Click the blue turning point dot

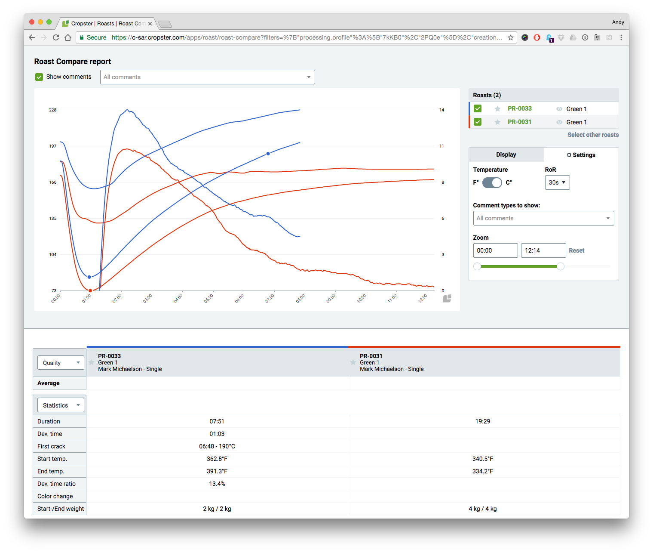click(89, 277)
